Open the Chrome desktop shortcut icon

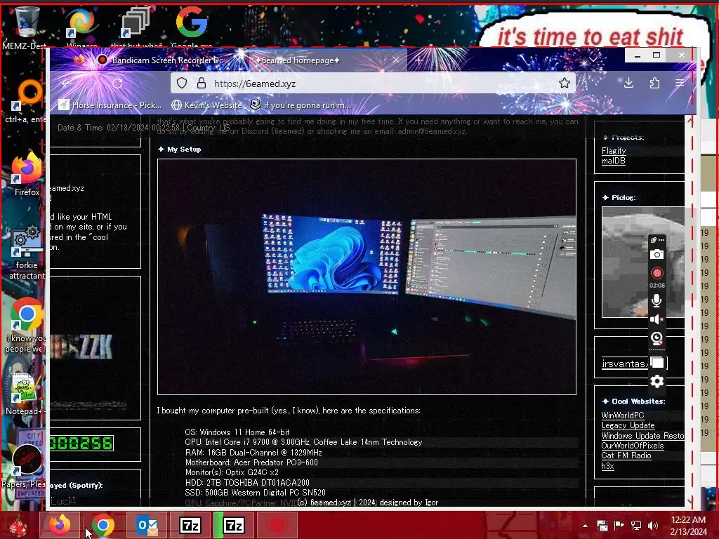tap(26, 324)
